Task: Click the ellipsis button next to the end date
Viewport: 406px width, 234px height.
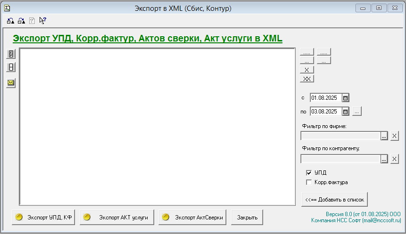Action: click(357, 112)
